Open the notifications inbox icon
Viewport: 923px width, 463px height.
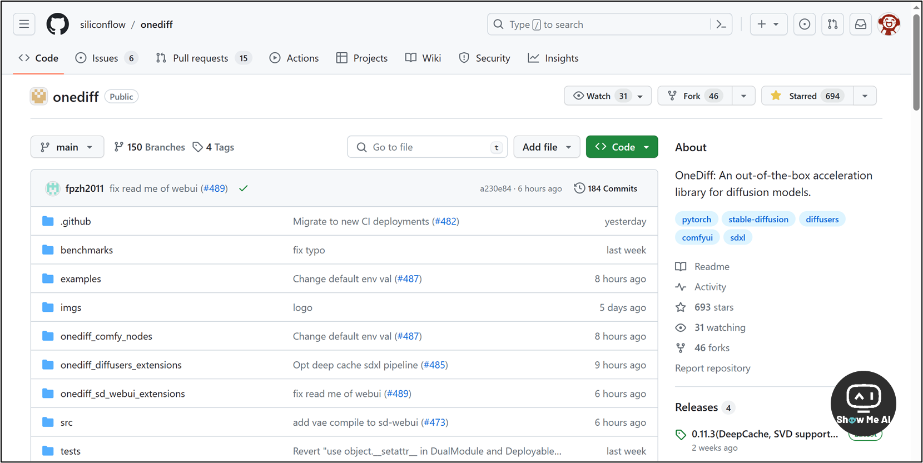[861, 24]
